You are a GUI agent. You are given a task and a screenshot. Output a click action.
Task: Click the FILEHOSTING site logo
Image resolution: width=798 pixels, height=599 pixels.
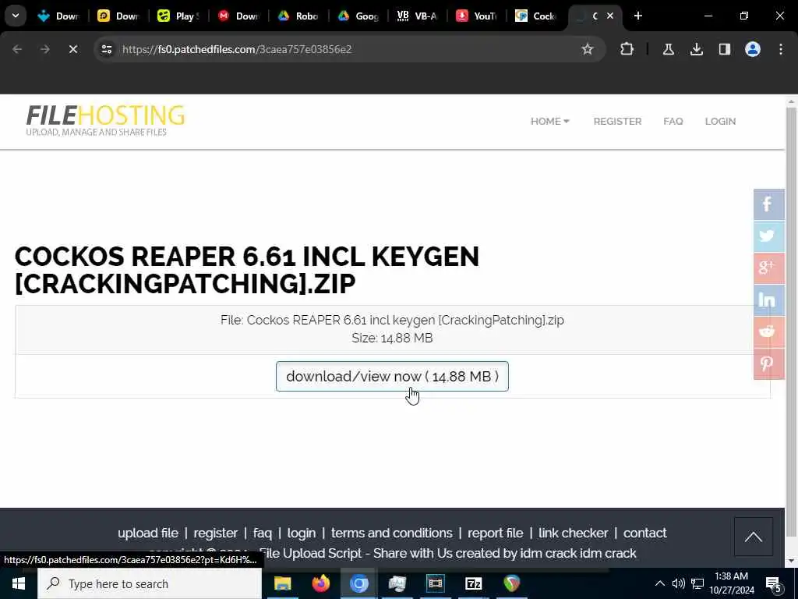click(x=105, y=121)
